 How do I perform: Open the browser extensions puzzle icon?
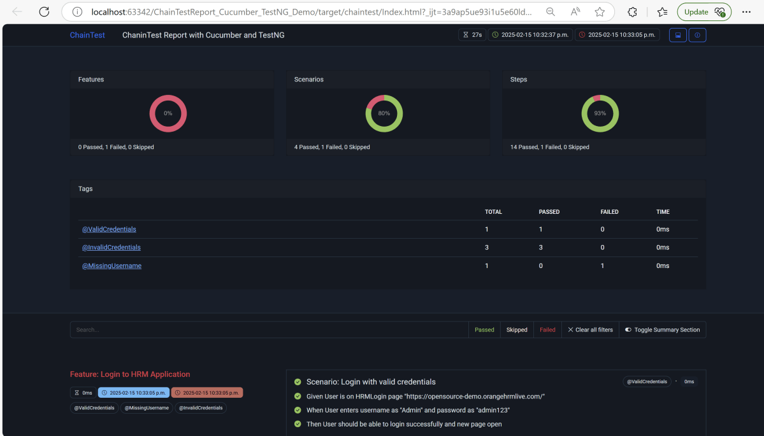(x=632, y=11)
